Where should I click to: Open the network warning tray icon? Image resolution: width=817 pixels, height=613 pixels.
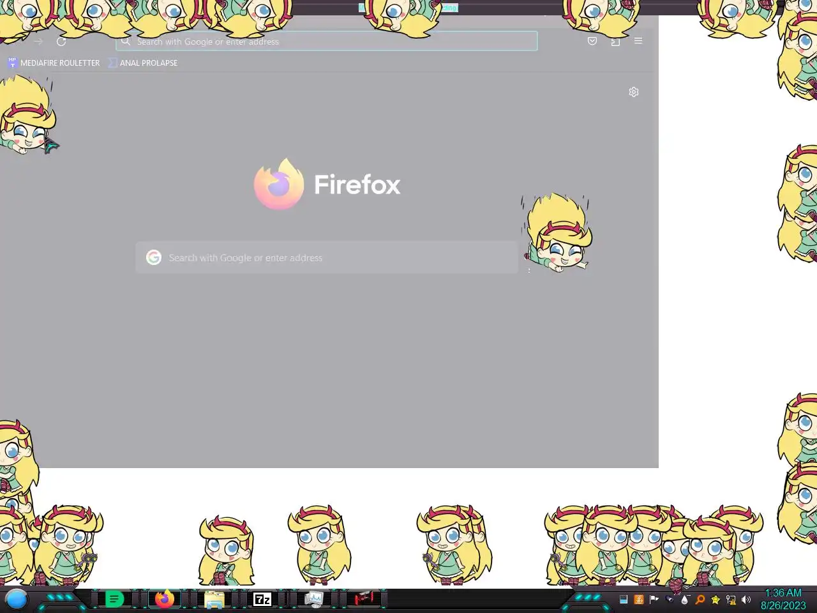pyautogui.click(x=731, y=600)
